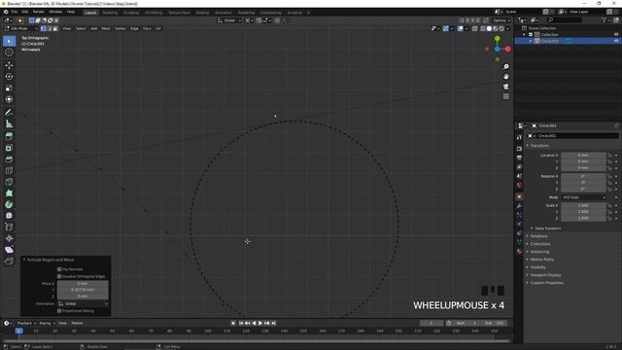Viewport: 622px width, 350px height.
Task: Enable face select mode
Action: coord(55,28)
